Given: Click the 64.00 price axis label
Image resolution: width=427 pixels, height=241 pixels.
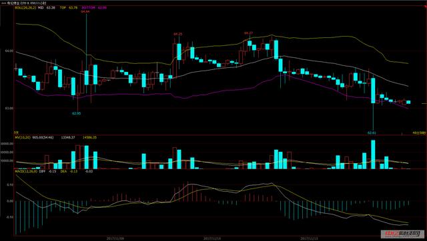Looking at the screenshot, I should pos(9,51).
